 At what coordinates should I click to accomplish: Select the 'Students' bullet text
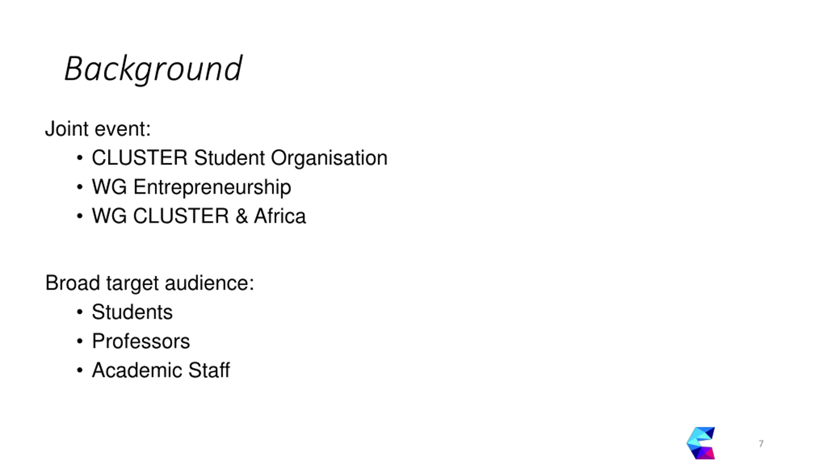pyautogui.click(x=132, y=312)
